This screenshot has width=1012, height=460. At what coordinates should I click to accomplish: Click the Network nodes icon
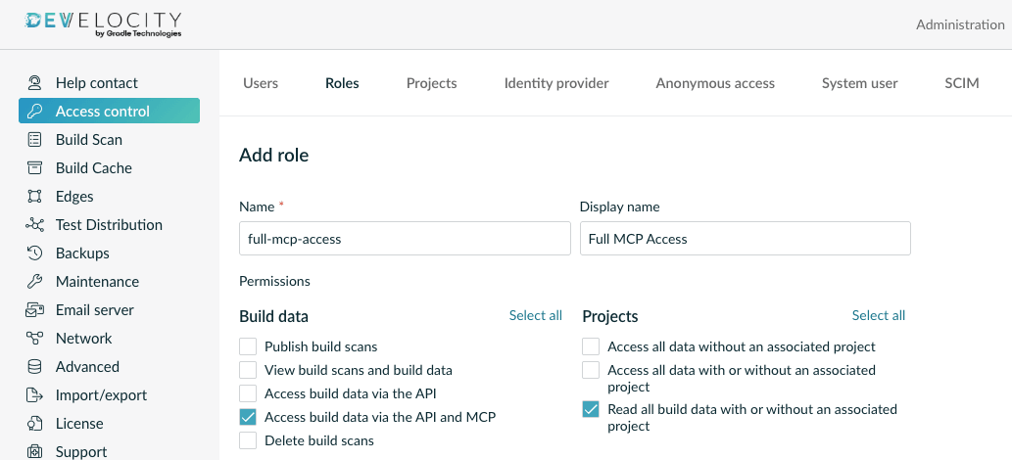tap(34, 338)
